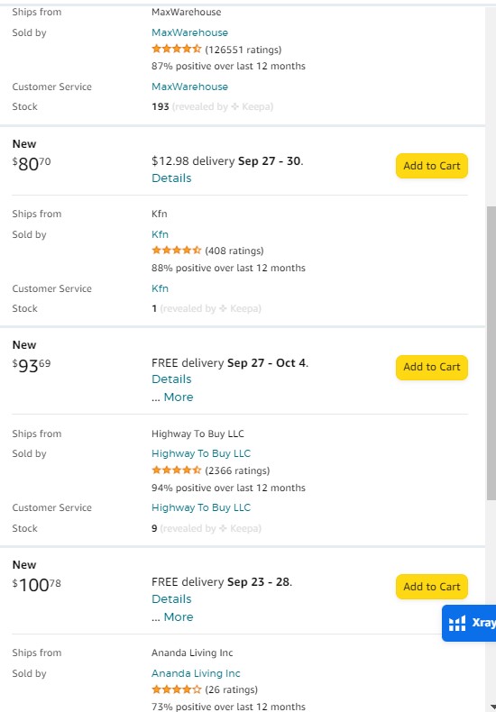Open Kfn Sold by seller link
496x712 pixels.
(160, 234)
